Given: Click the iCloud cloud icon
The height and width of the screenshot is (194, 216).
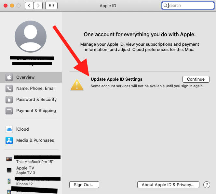Looking at the screenshot, I should point(9,129).
